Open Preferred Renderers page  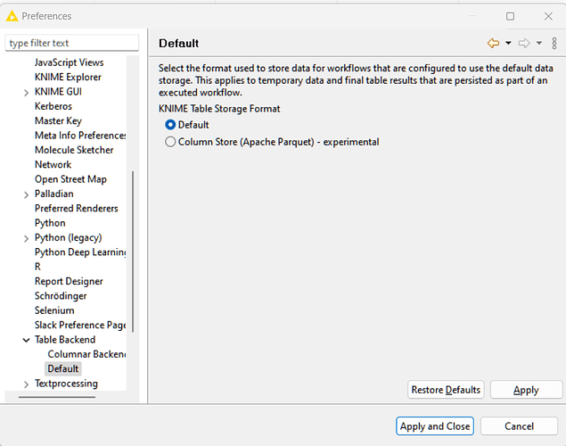click(x=76, y=209)
